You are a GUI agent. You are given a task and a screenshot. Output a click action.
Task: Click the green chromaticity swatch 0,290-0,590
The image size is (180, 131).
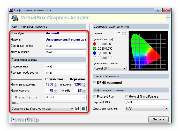94,49
